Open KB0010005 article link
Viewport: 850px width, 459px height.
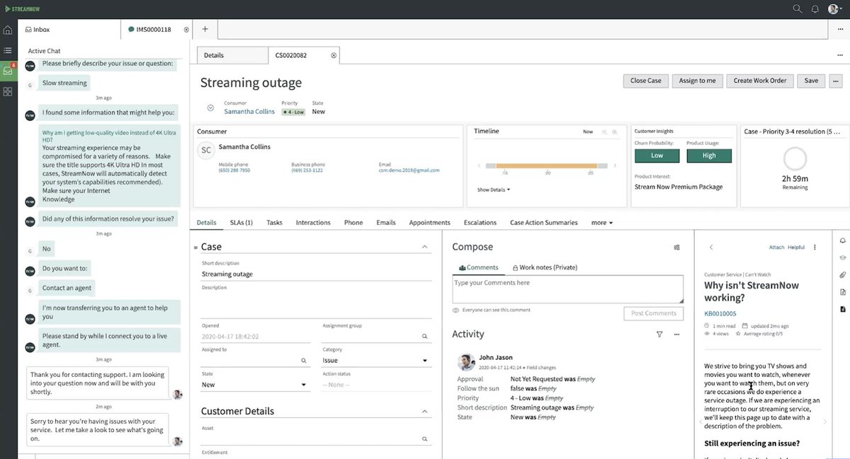coord(720,313)
